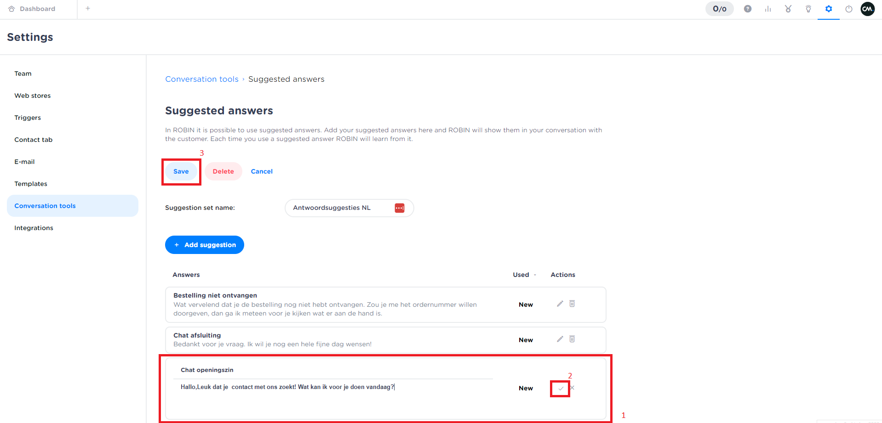Screen dimensions: 882x423
Task: Confirm the 'Chat openingszin' suggestion edit
Action: 561,389
